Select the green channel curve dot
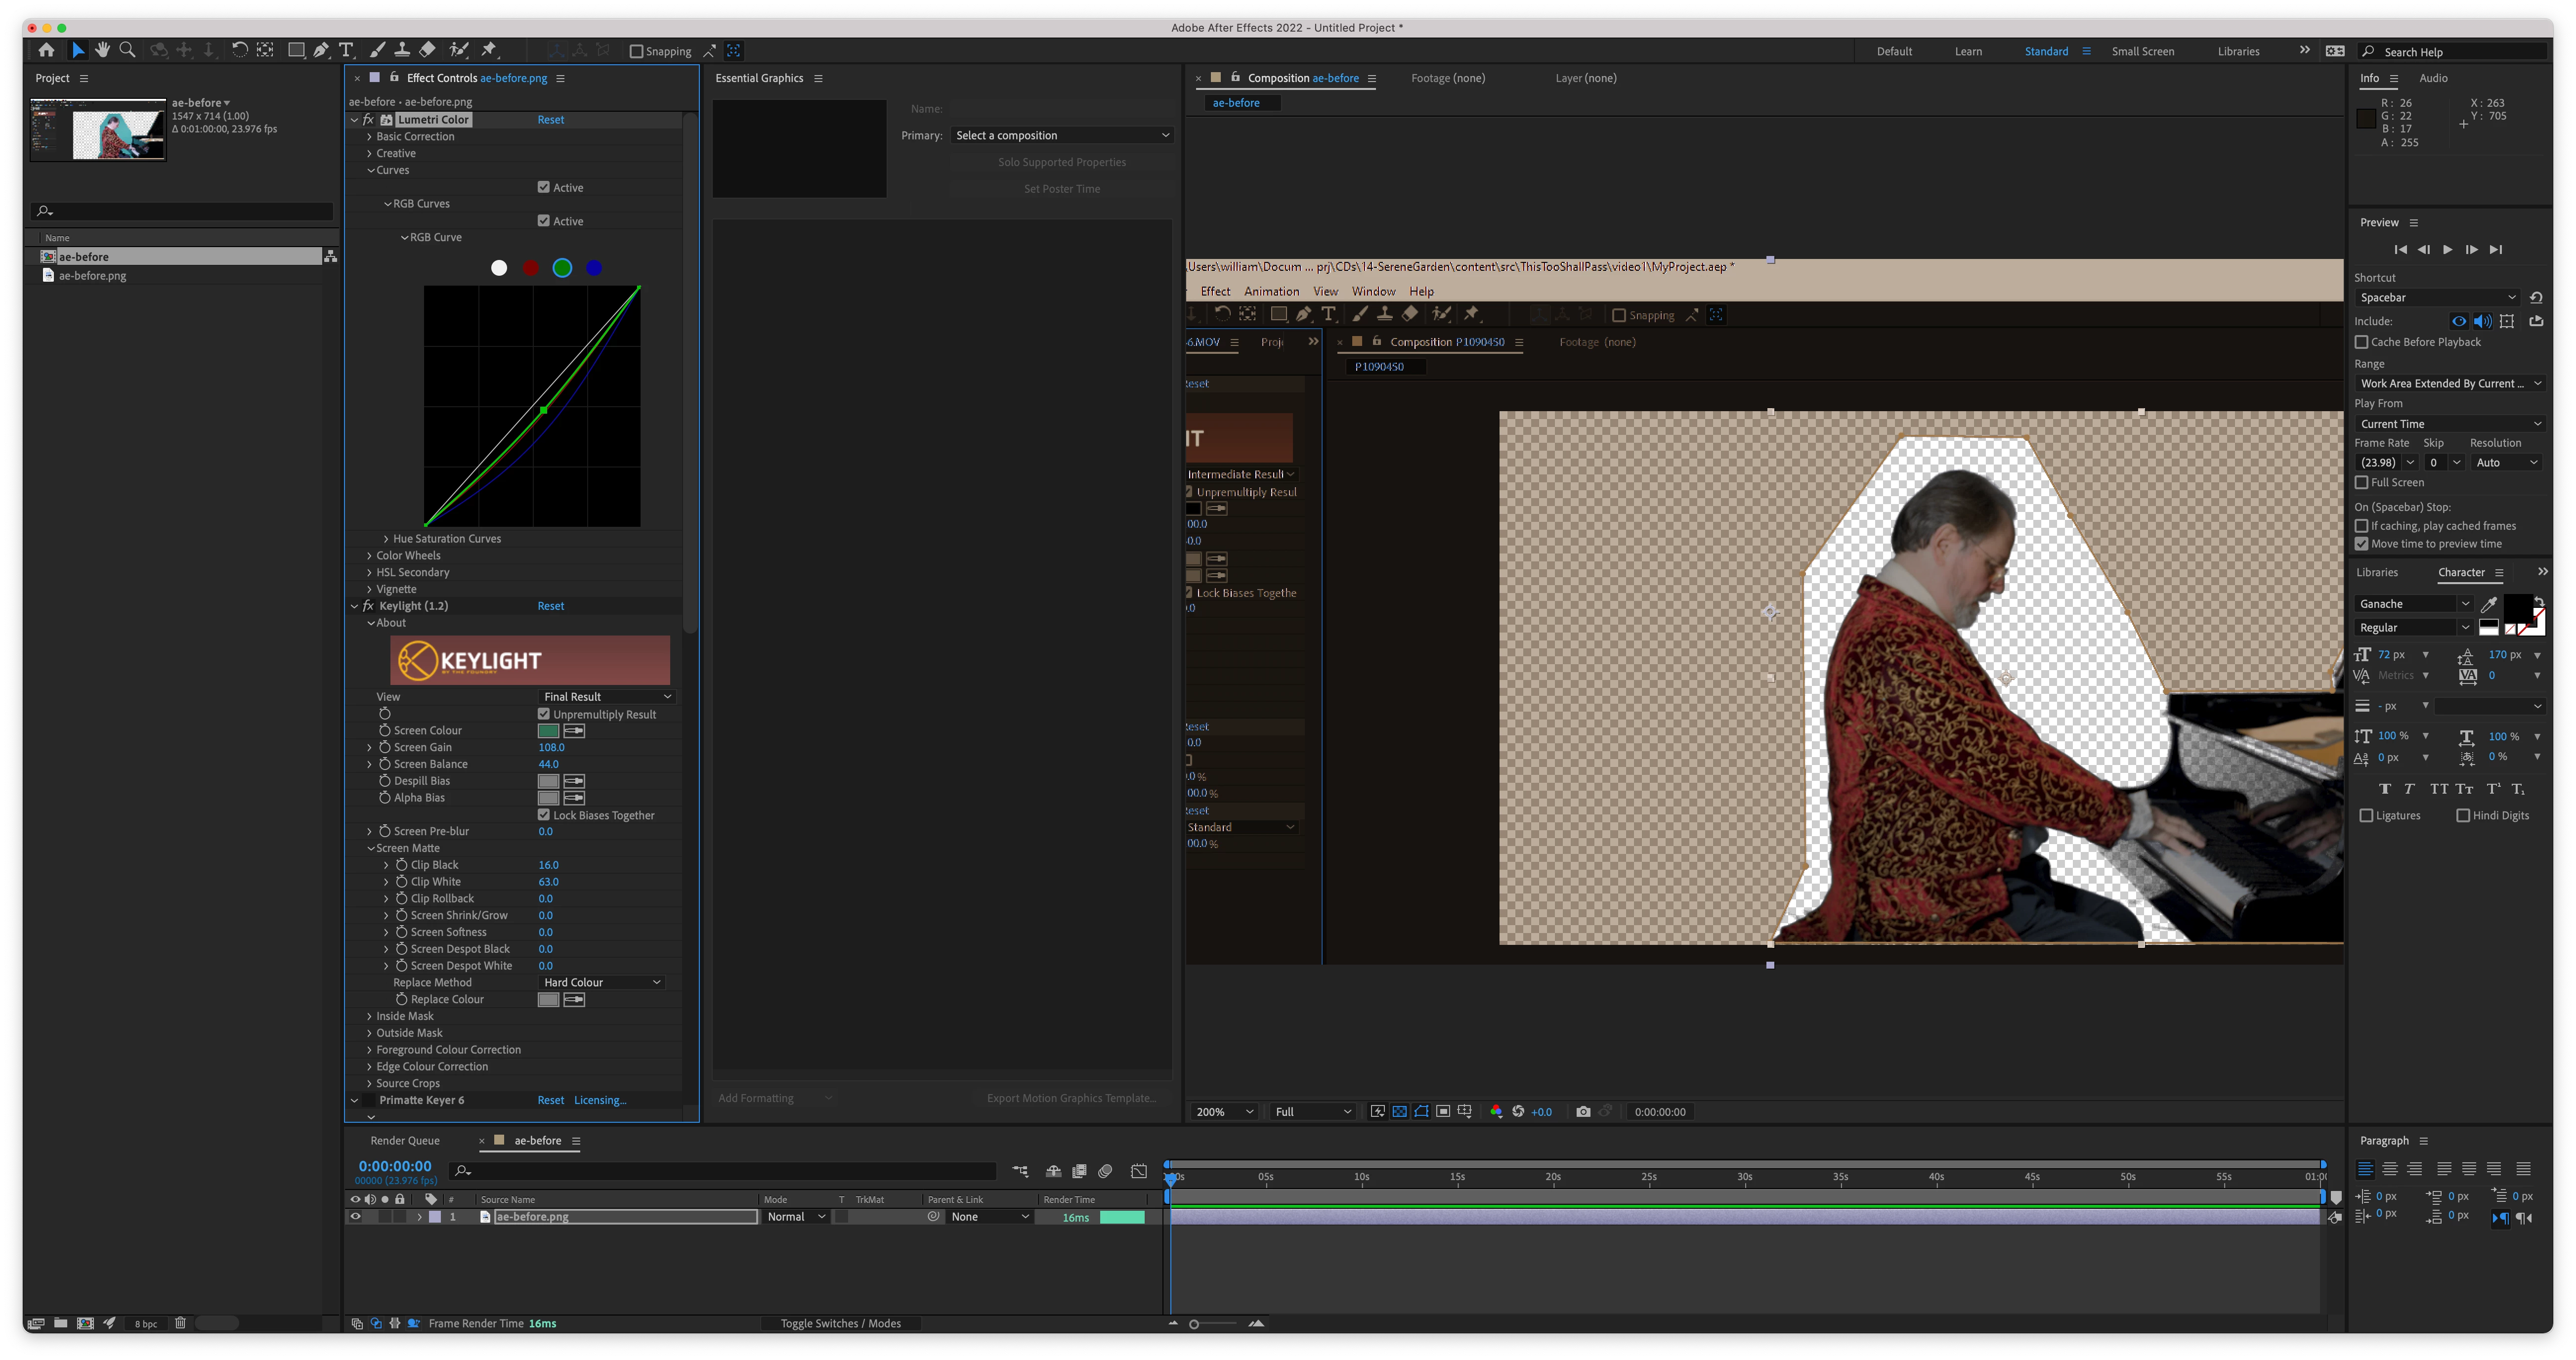Image resolution: width=2576 pixels, height=1360 pixels. point(562,268)
